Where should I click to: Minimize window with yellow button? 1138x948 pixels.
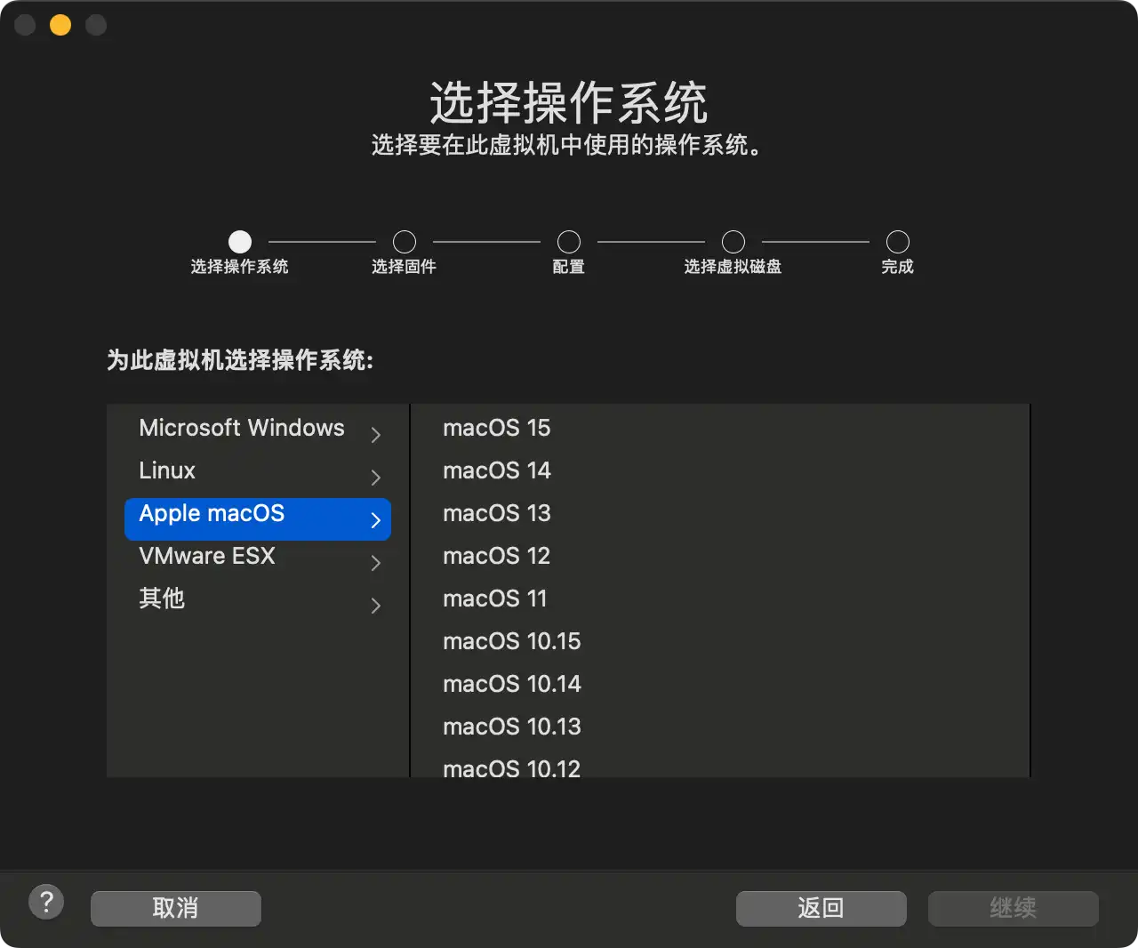pyautogui.click(x=60, y=25)
